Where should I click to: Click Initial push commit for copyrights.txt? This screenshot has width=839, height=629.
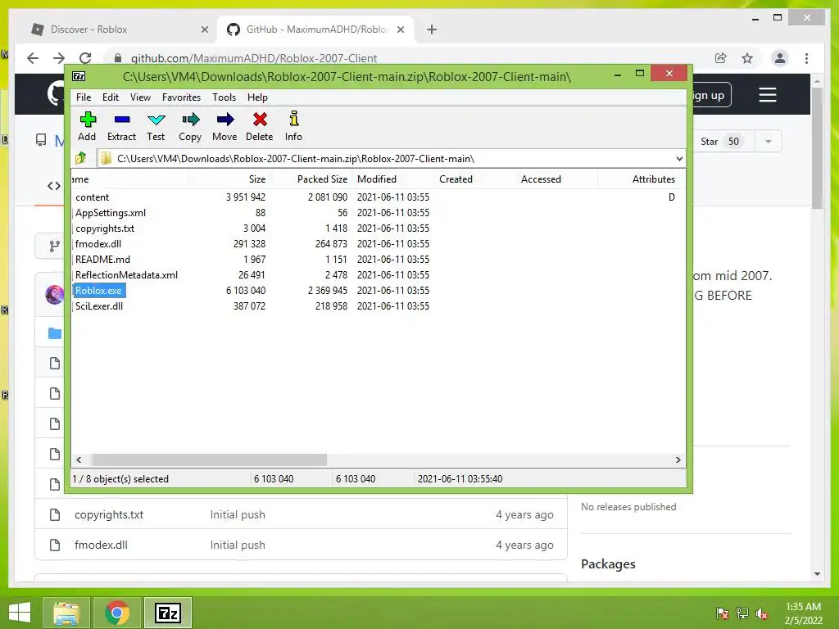(238, 514)
